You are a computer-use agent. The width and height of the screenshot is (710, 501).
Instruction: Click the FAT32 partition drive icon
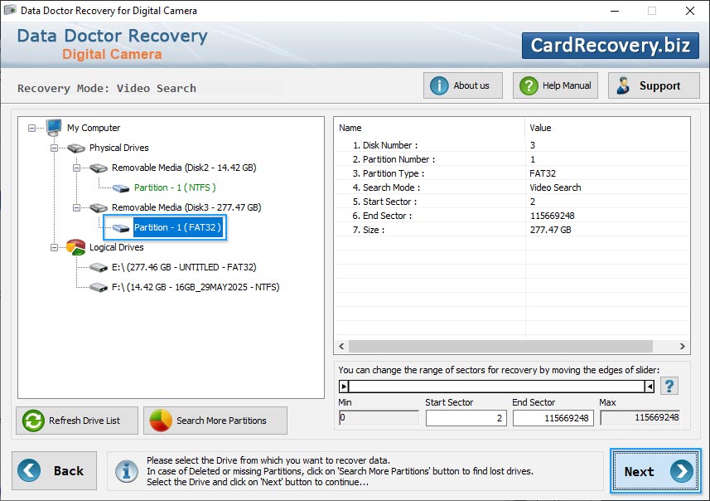[x=121, y=228]
